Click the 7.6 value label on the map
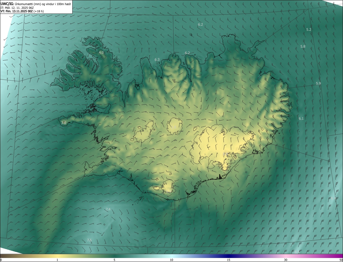343x262 pixels. coord(89,240)
